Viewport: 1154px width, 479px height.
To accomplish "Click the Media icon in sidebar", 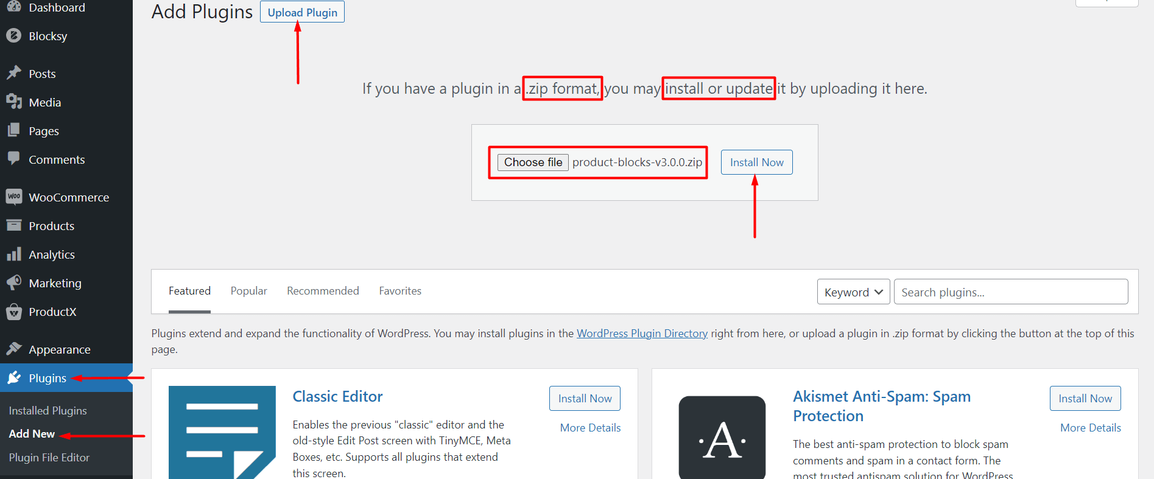I will point(14,102).
